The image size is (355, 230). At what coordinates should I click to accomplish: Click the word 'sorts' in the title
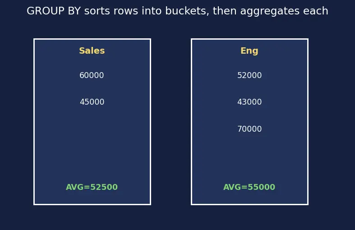pyautogui.click(x=97, y=11)
